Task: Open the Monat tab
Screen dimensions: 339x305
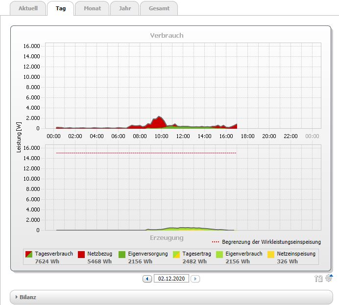Action: 92,8
